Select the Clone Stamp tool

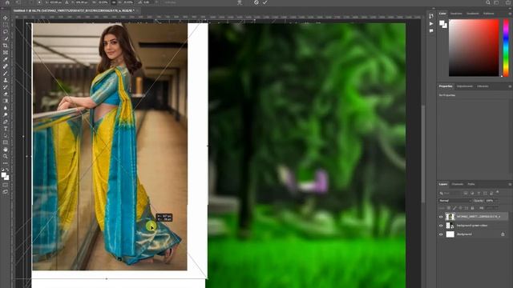[x=6, y=80]
